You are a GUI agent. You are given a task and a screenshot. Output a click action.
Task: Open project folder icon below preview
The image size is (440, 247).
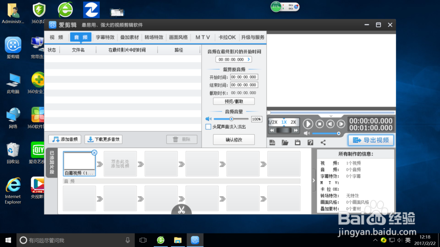[285, 143]
